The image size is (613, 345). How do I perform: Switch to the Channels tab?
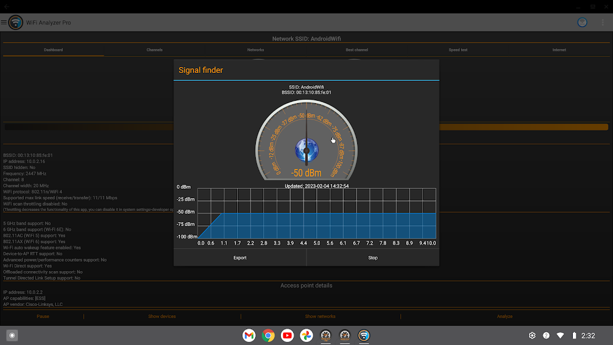pos(154,50)
